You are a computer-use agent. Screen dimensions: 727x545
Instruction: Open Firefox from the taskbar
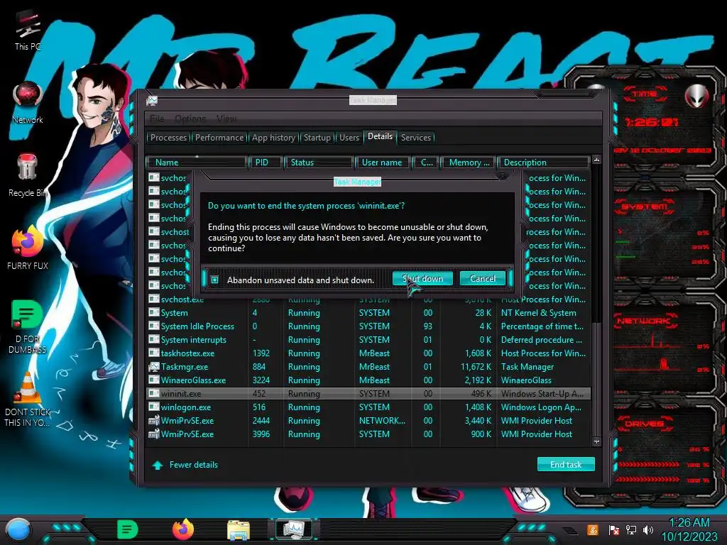183,529
